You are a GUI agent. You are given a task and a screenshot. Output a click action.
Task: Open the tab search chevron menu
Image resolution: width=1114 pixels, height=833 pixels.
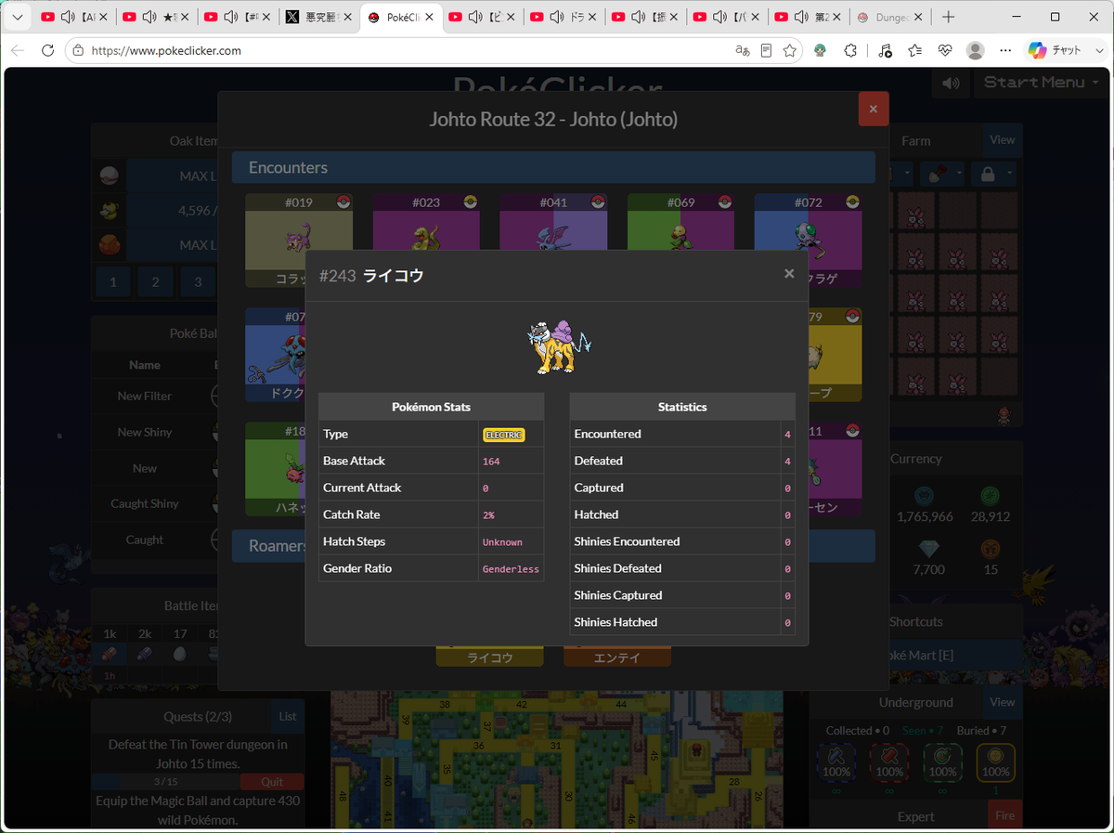coord(18,18)
